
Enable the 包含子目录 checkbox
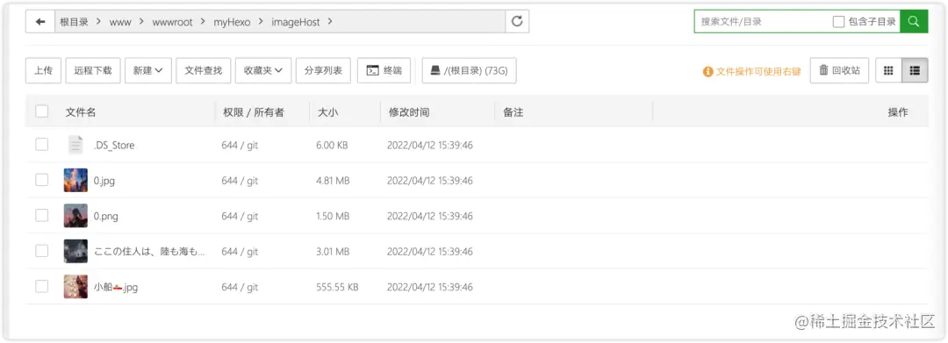pyautogui.click(x=838, y=22)
